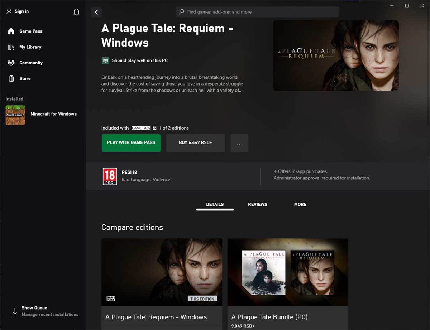The height and width of the screenshot is (330, 430).
Task: Open the more options menu via the ellipsis button
Action: (239, 143)
